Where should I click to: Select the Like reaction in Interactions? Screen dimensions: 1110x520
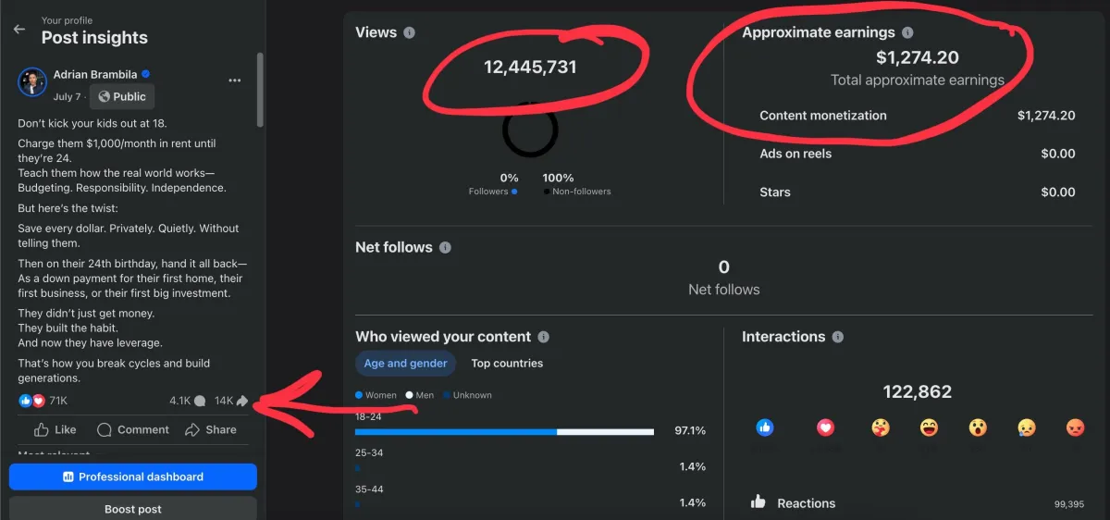click(765, 427)
